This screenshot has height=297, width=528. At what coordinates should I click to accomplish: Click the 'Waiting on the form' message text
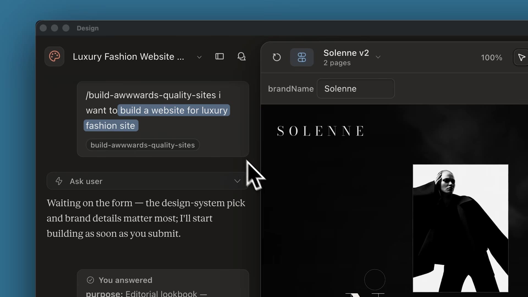coord(146,218)
